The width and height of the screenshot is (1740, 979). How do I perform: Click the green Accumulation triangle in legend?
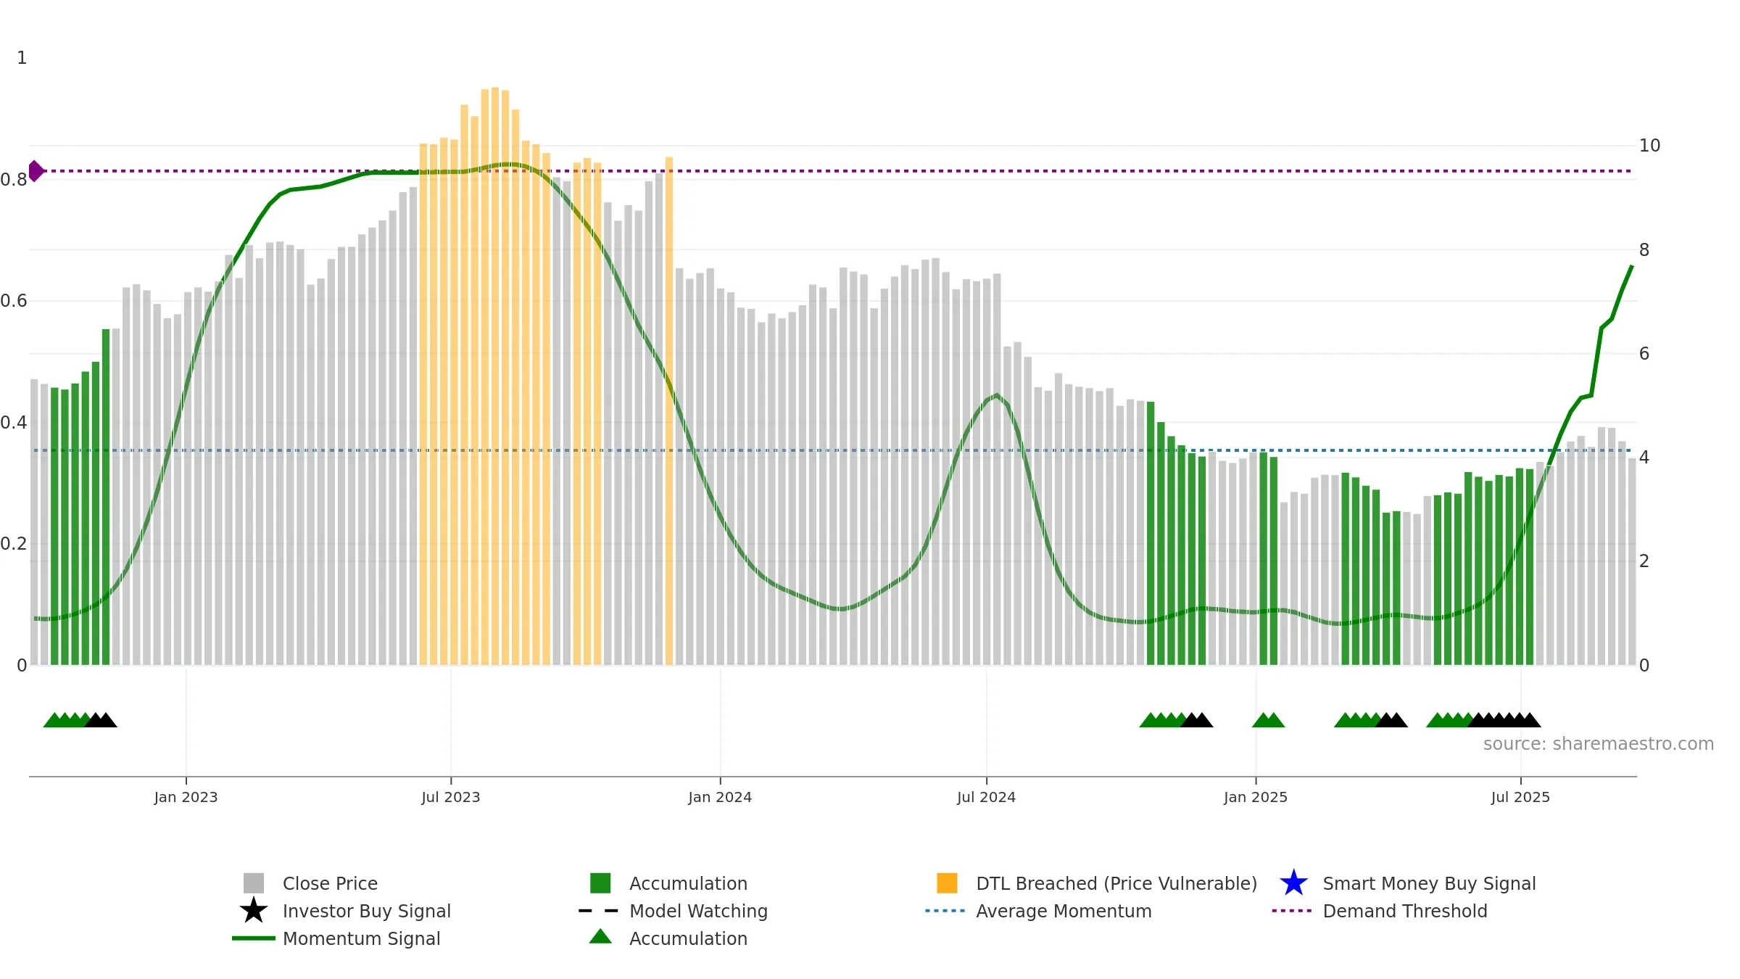click(600, 937)
